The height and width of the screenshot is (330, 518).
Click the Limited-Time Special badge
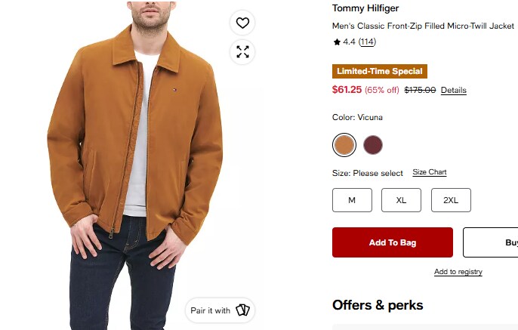[380, 71]
